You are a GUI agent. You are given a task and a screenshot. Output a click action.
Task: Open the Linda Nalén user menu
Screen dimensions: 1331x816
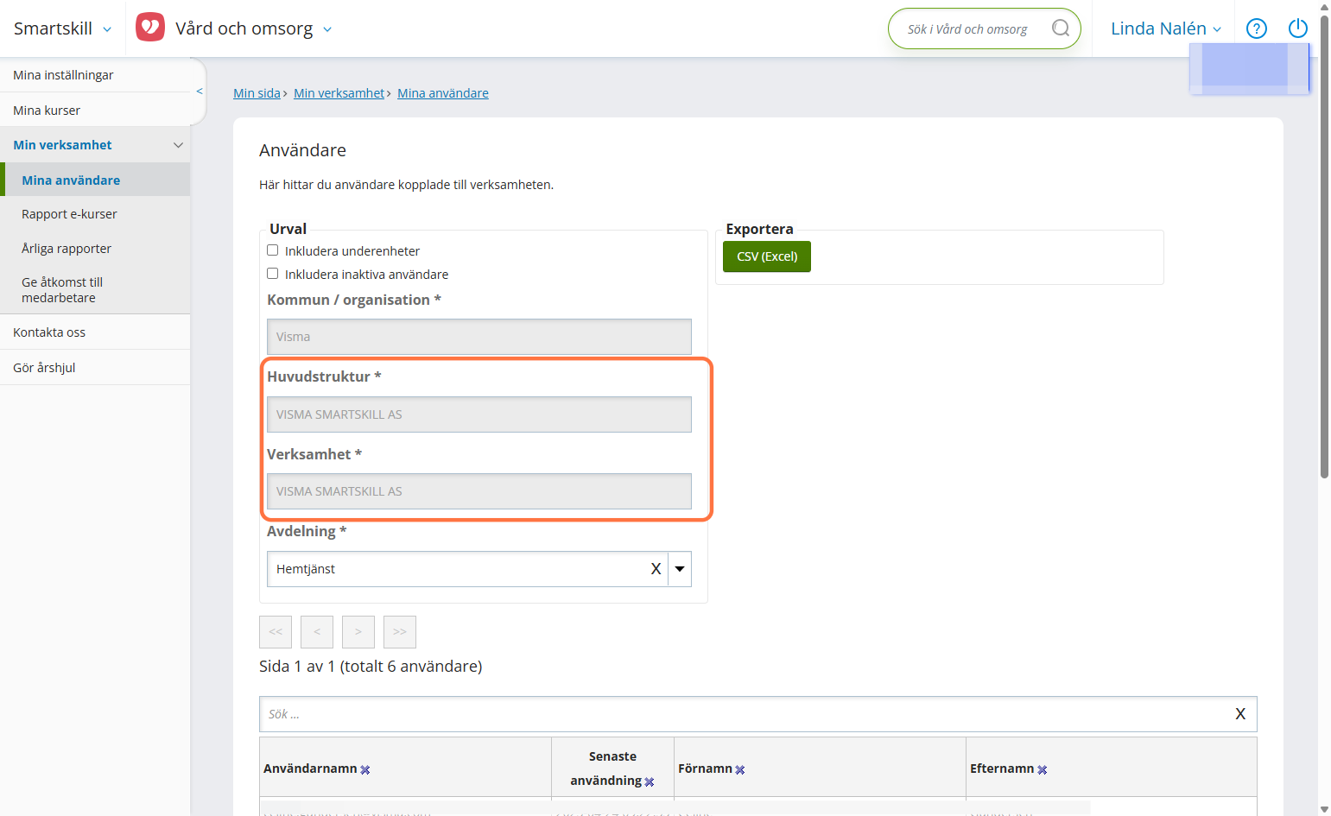[x=1166, y=28]
